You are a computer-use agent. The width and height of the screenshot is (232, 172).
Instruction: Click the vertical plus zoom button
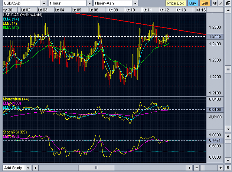click(x=228, y=136)
